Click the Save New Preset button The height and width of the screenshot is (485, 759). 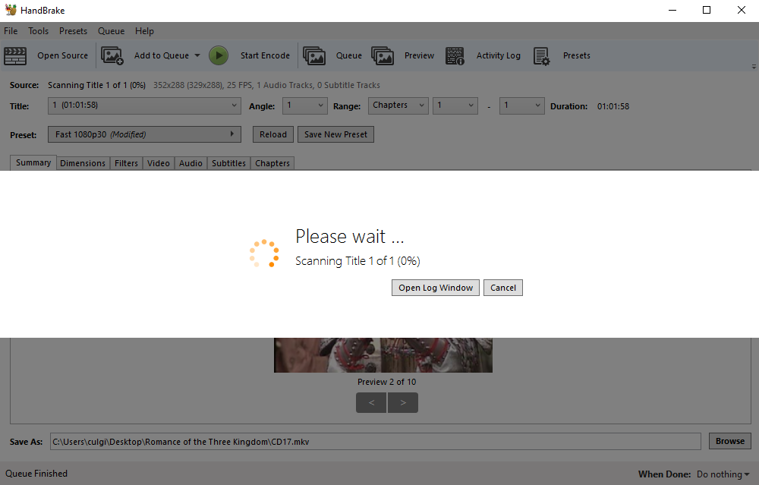(336, 134)
